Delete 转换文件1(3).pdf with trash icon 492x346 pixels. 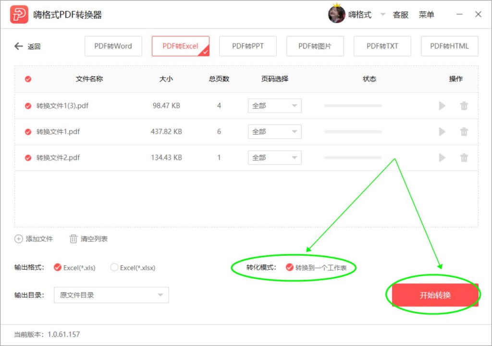464,106
